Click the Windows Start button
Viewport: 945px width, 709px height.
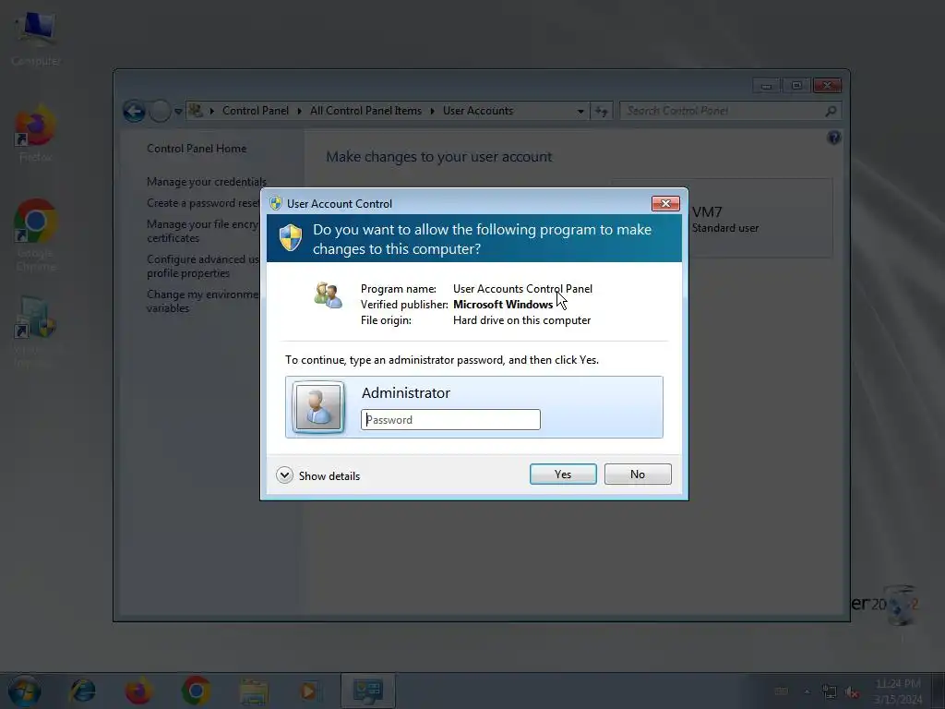coord(25,691)
